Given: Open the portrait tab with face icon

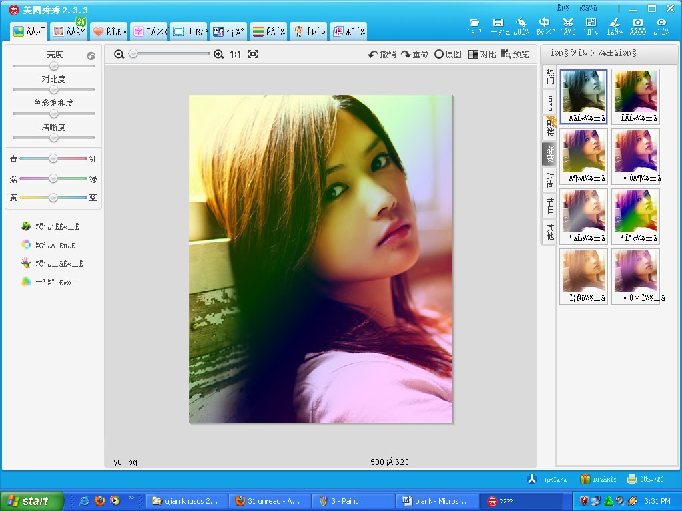Looking at the screenshot, I should (x=69, y=31).
